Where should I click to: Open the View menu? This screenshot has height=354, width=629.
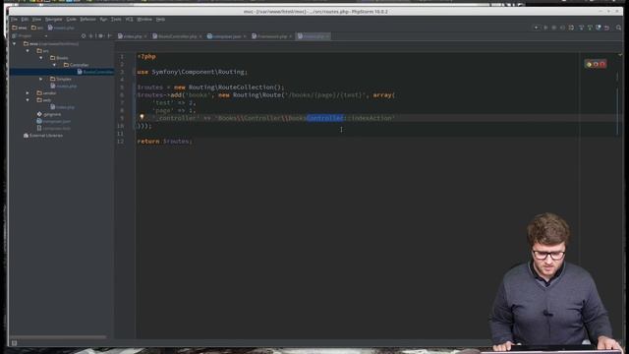click(x=36, y=20)
